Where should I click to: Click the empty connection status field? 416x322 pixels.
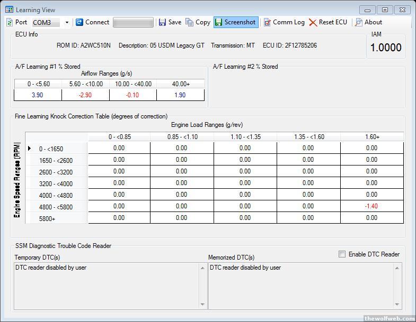coord(133,22)
